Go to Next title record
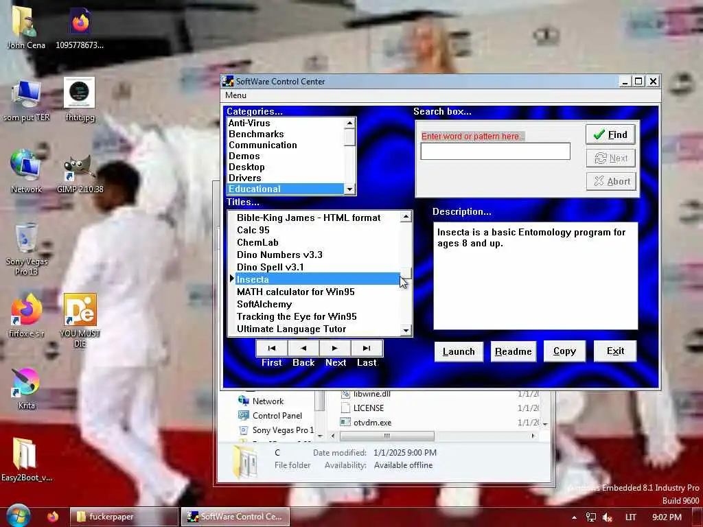Image resolution: width=703 pixels, height=527 pixels. (335, 348)
